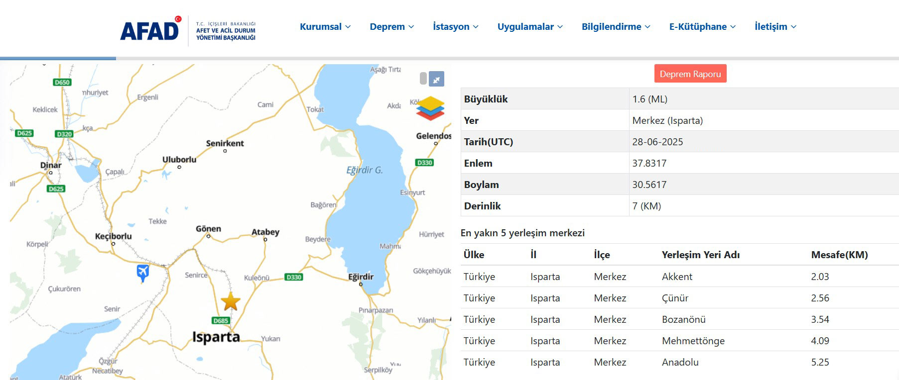Click the distance value 3.54
Viewport: 899px width, 380px height.
(820, 319)
